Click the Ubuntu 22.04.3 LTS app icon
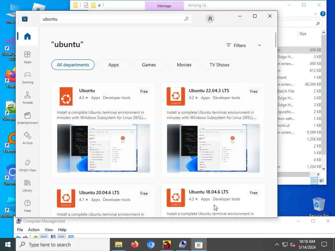Viewport: 335px width, 251px height. pos(176,96)
